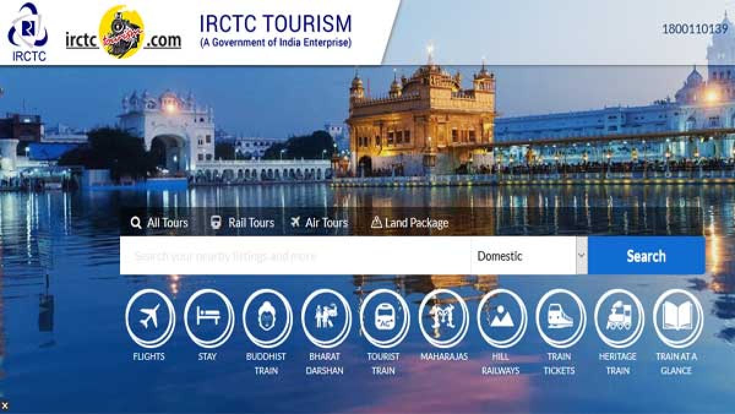Screen dimensions: 735x414
Task: Close the overlay with bottom-left X
Action: pos(5,406)
